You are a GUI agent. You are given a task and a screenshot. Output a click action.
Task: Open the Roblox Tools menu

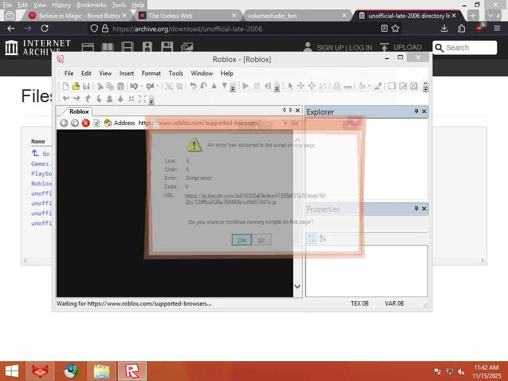tap(176, 73)
